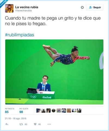
Task: Click the last liker avatar in row
Action: pos(79,111)
